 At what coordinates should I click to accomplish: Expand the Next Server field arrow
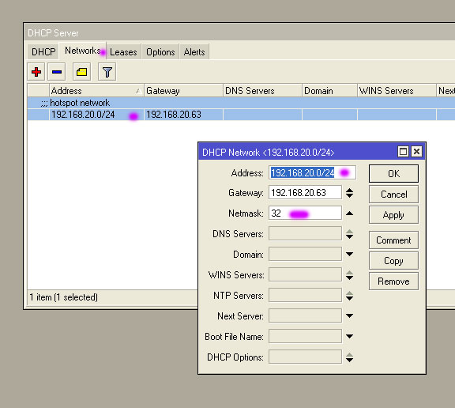(x=350, y=316)
